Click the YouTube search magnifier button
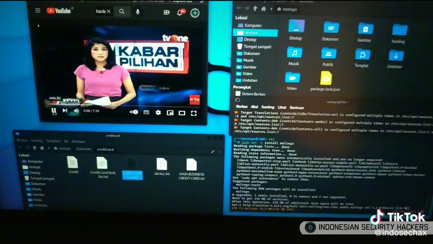This screenshot has width=433, height=244. click(122, 12)
